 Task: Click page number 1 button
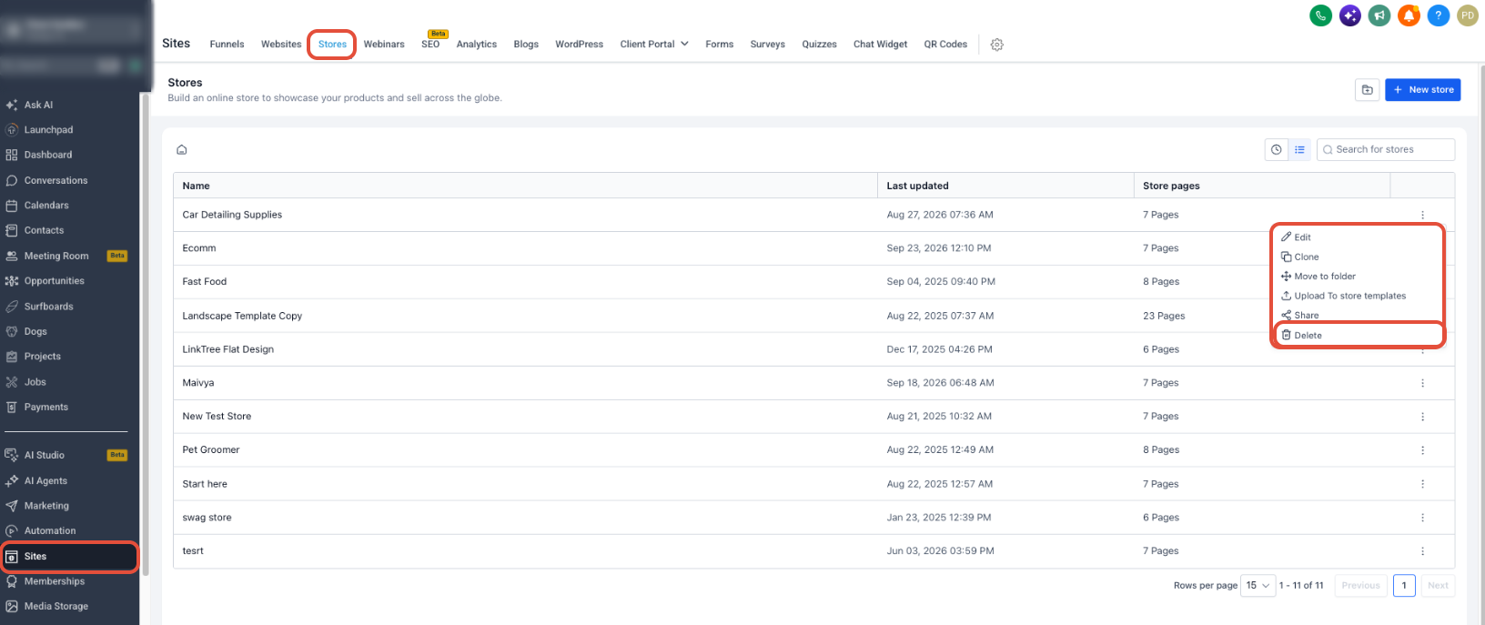[x=1404, y=586]
